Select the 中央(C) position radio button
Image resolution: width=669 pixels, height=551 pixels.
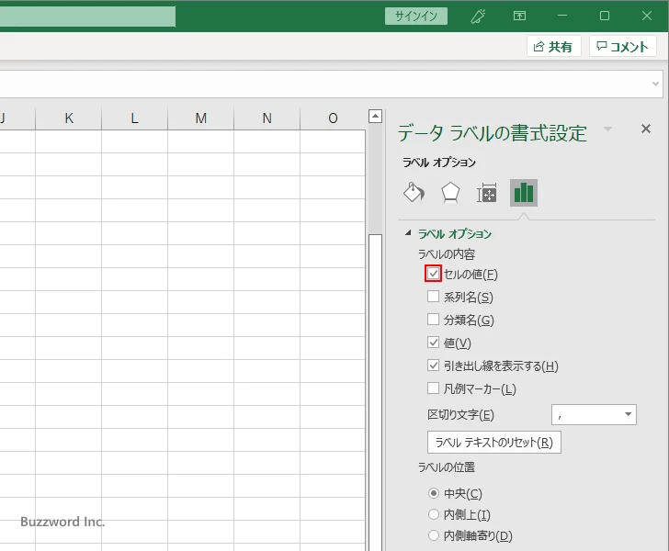click(x=434, y=493)
